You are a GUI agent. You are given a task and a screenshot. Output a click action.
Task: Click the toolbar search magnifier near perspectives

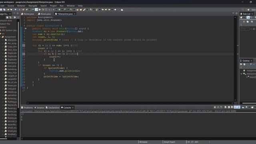coord(243,10)
